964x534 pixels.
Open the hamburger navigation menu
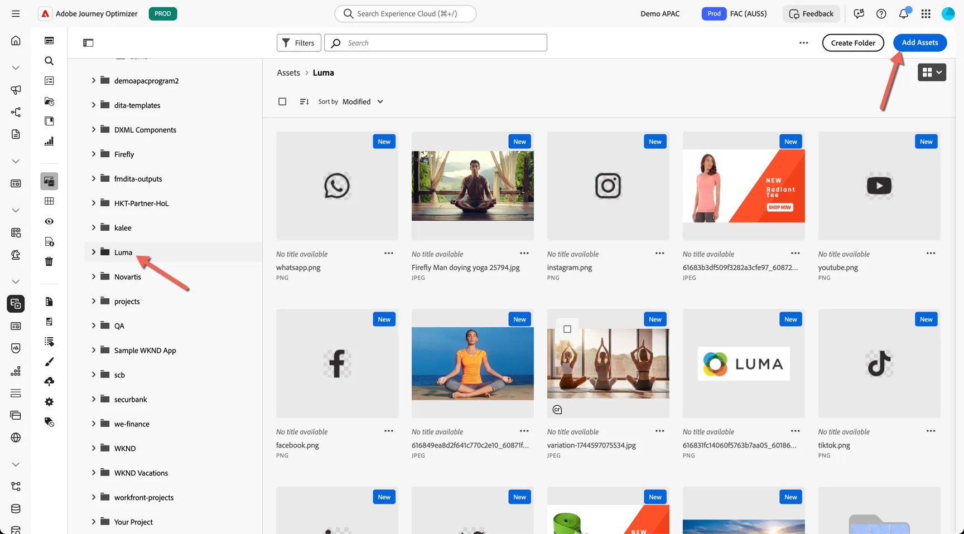(x=16, y=14)
